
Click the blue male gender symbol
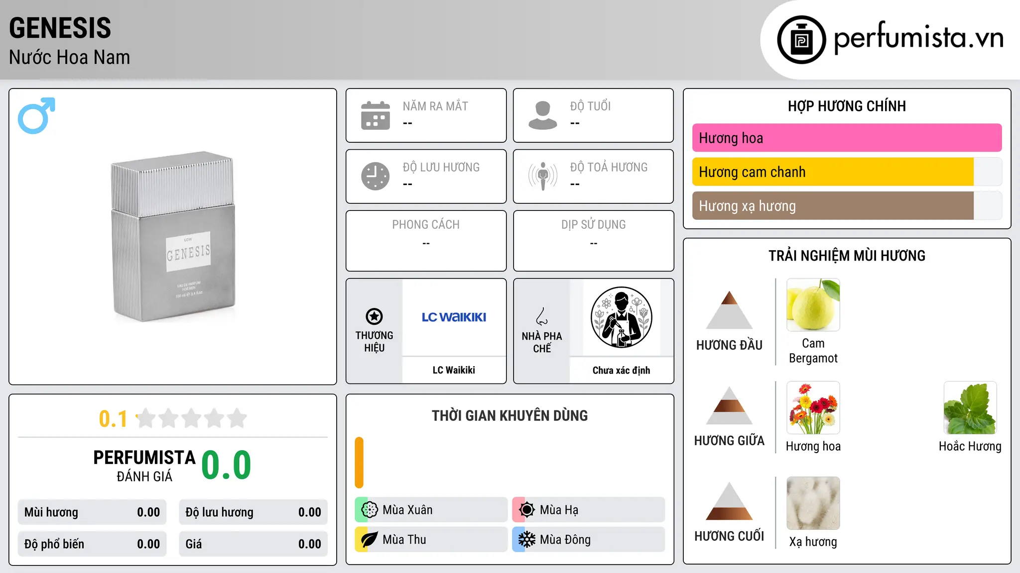tap(36, 115)
